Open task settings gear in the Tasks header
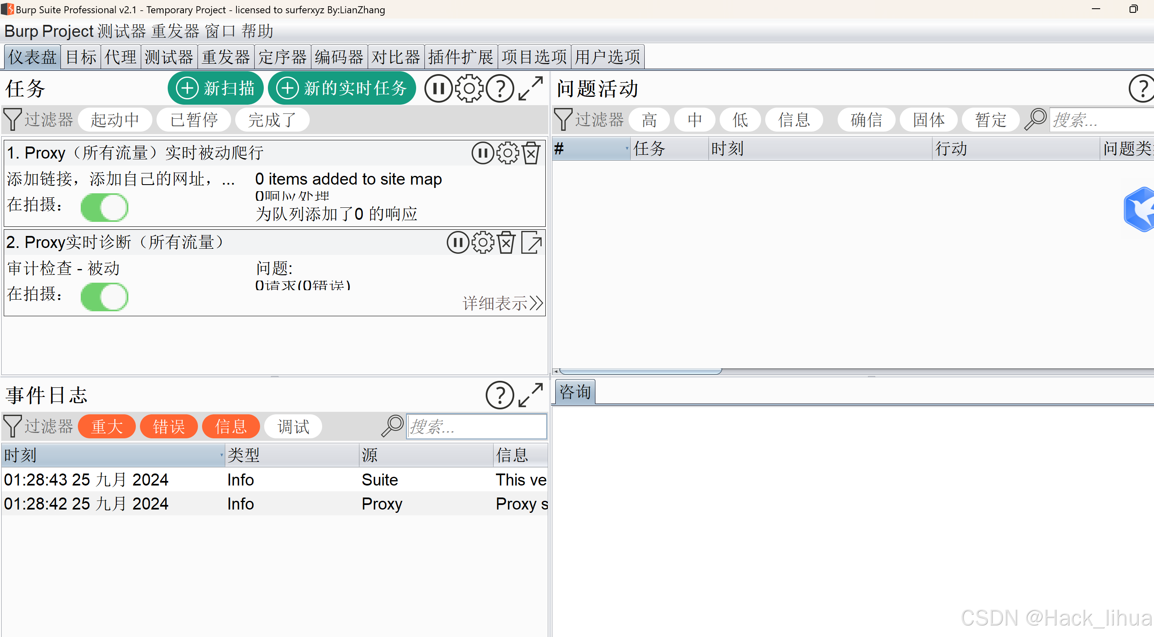 pyautogui.click(x=469, y=88)
